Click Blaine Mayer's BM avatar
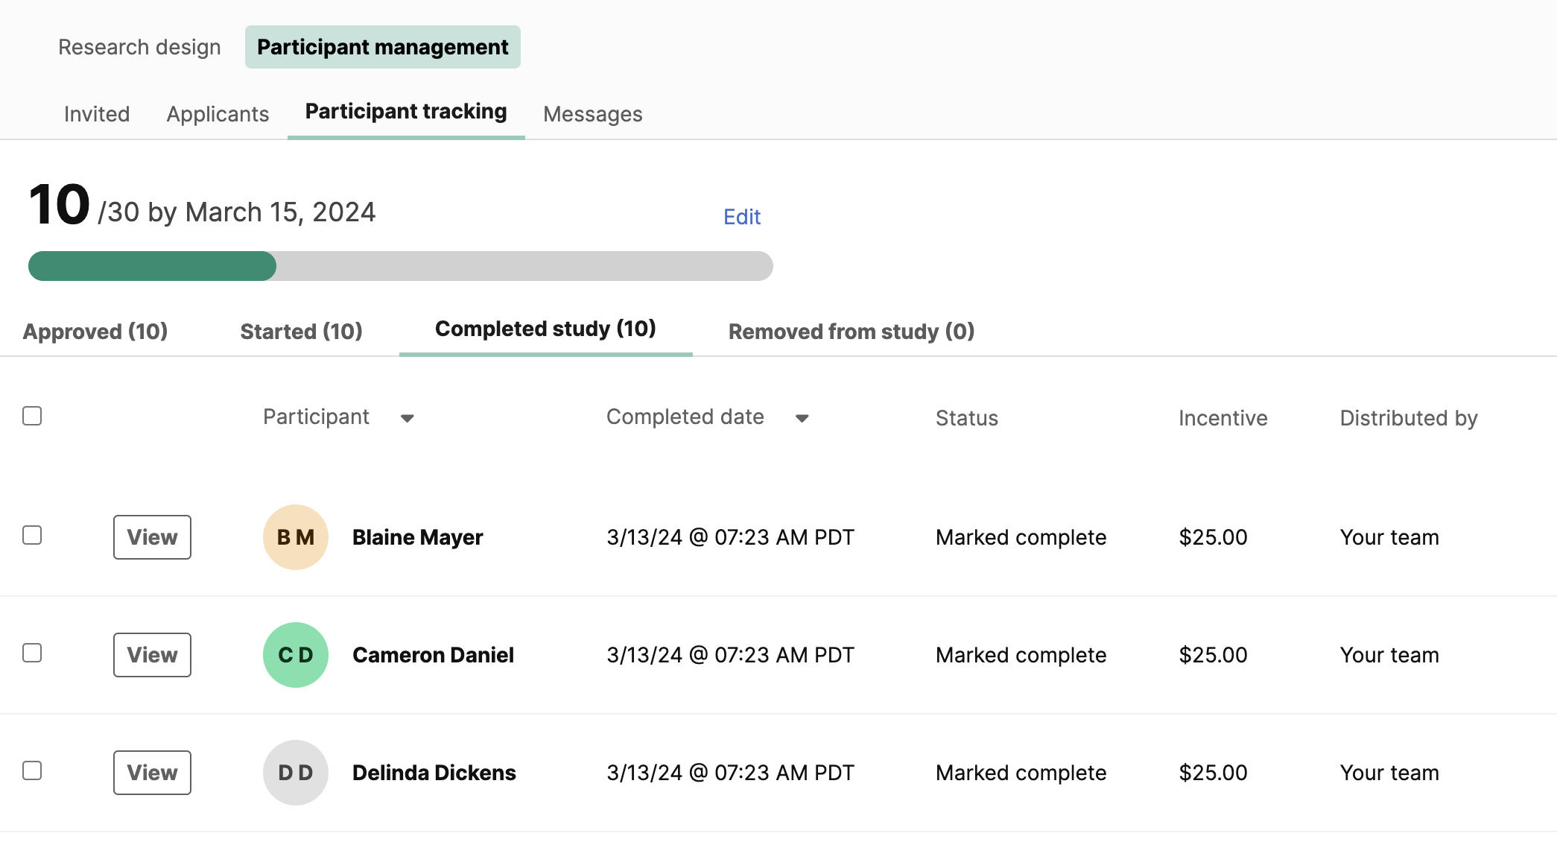Viewport: 1557px width, 842px height. pyautogui.click(x=296, y=537)
